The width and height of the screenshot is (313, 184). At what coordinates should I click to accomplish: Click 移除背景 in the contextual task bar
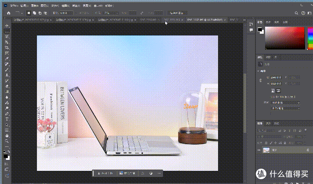click(127, 173)
